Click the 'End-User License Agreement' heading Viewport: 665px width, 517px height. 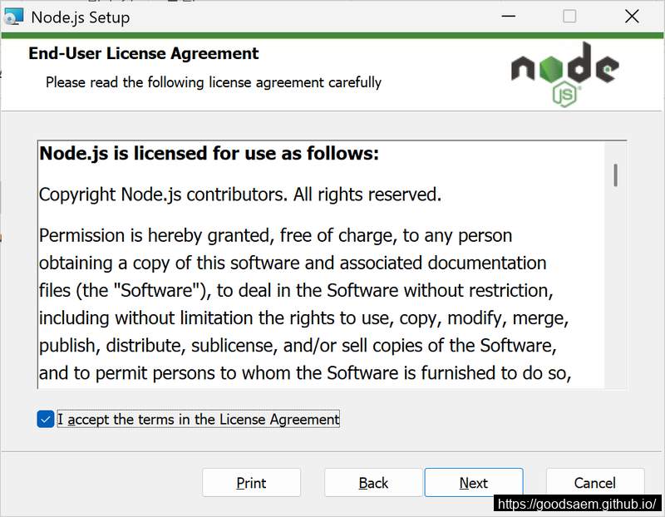(143, 53)
